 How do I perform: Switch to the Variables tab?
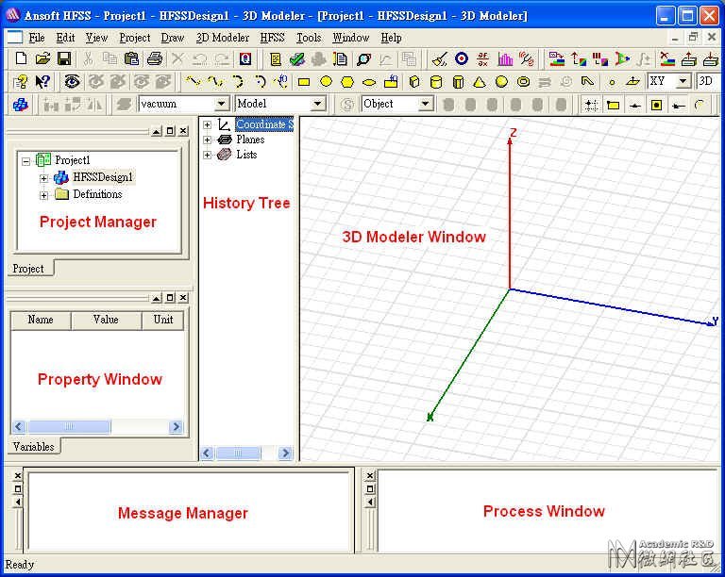tap(33, 447)
